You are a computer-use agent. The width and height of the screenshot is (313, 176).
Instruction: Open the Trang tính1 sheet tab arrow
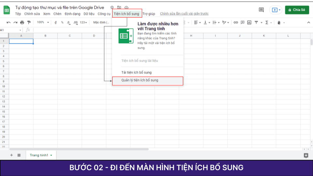coord(51,155)
